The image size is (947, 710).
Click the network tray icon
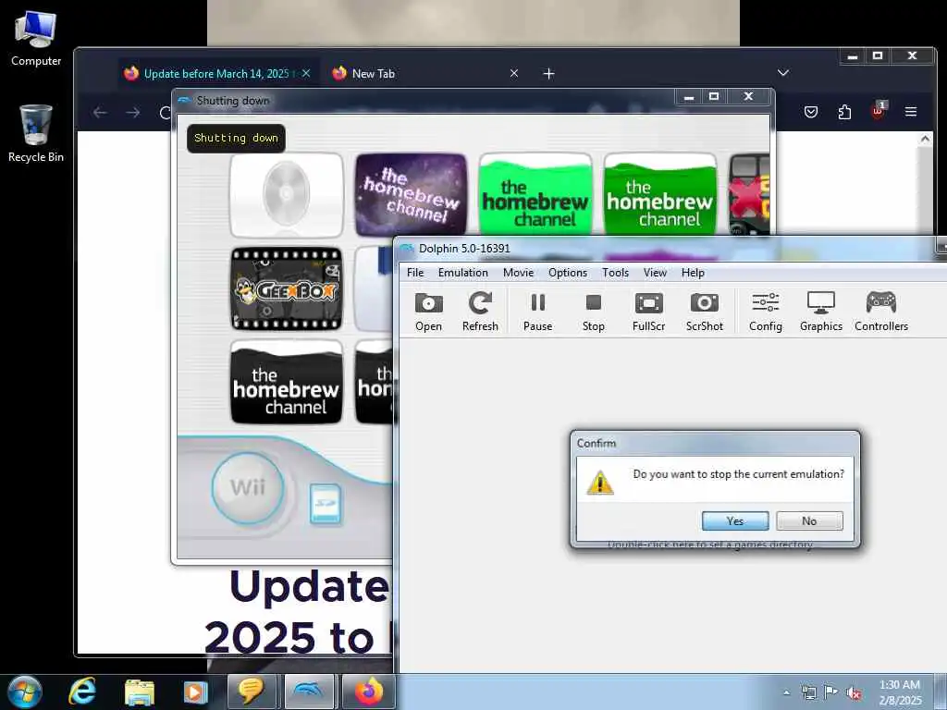coord(808,692)
